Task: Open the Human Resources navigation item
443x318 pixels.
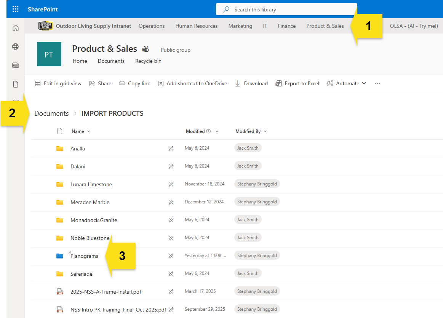Action: [196, 26]
